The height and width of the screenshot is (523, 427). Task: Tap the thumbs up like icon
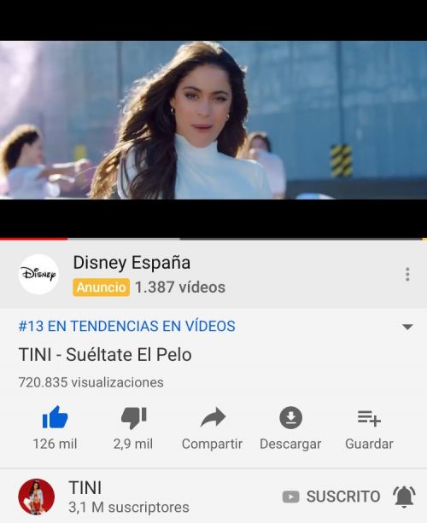coord(56,417)
